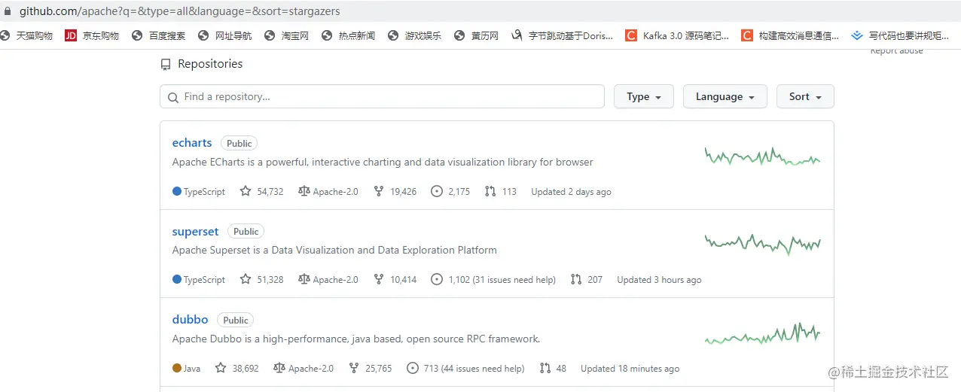Open the dubbo repository link
Screen dimensions: 961x392
190,320
